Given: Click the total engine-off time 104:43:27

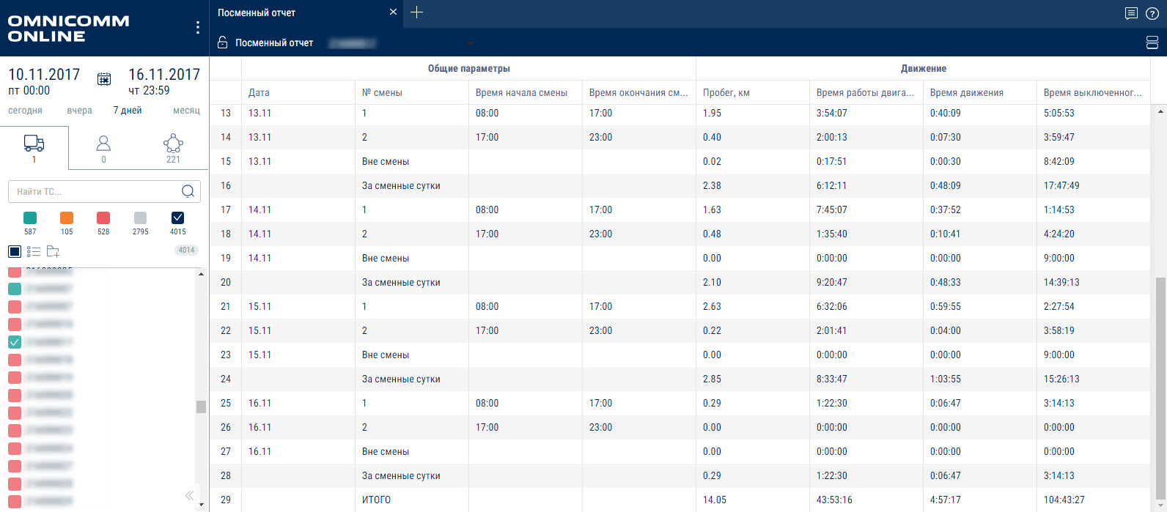Looking at the screenshot, I should tap(1064, 500).
